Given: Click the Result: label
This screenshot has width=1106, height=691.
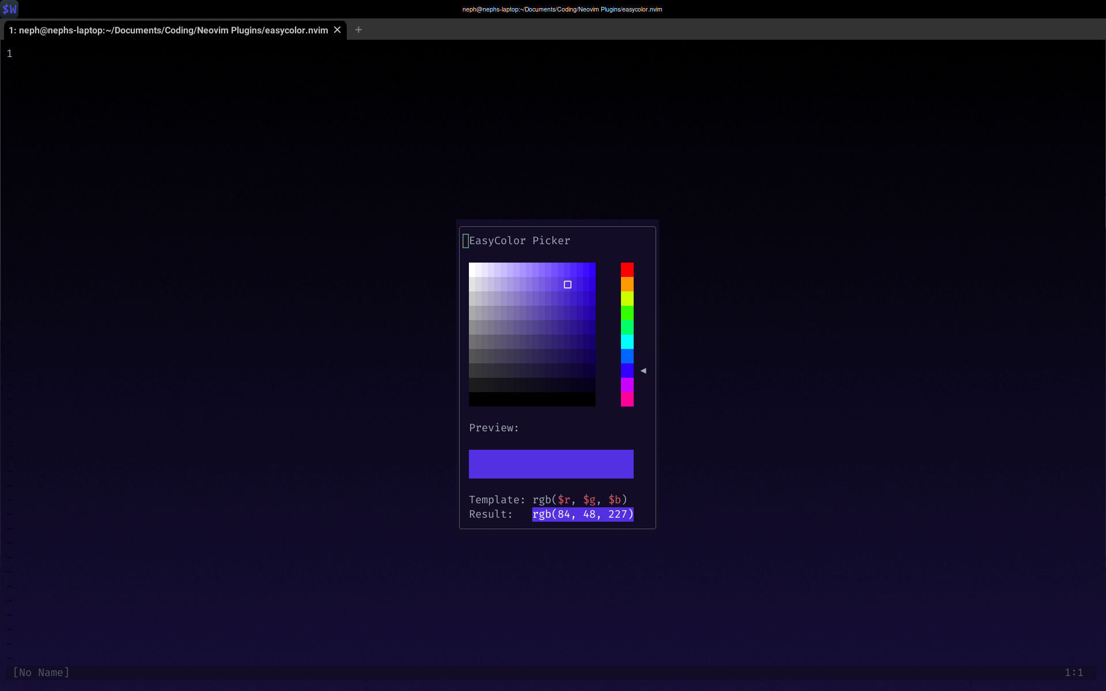Looking at the screenshot, I should [x=490, y=514].
